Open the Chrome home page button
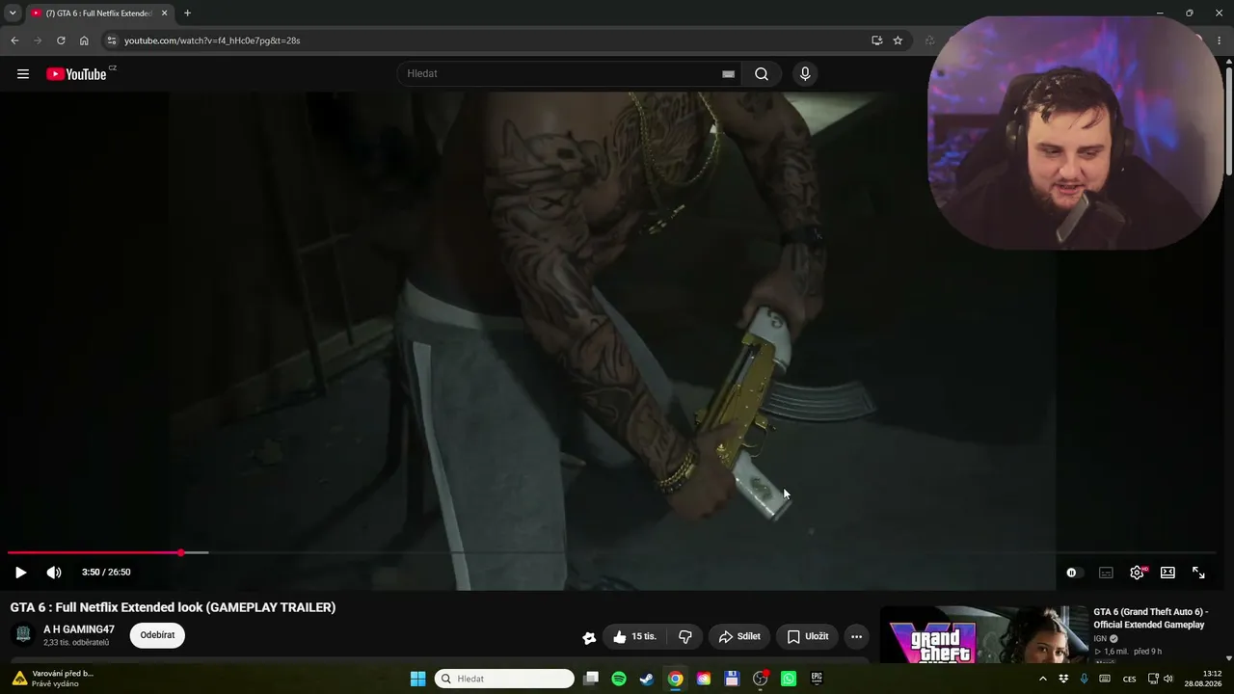 coord(84,40)
